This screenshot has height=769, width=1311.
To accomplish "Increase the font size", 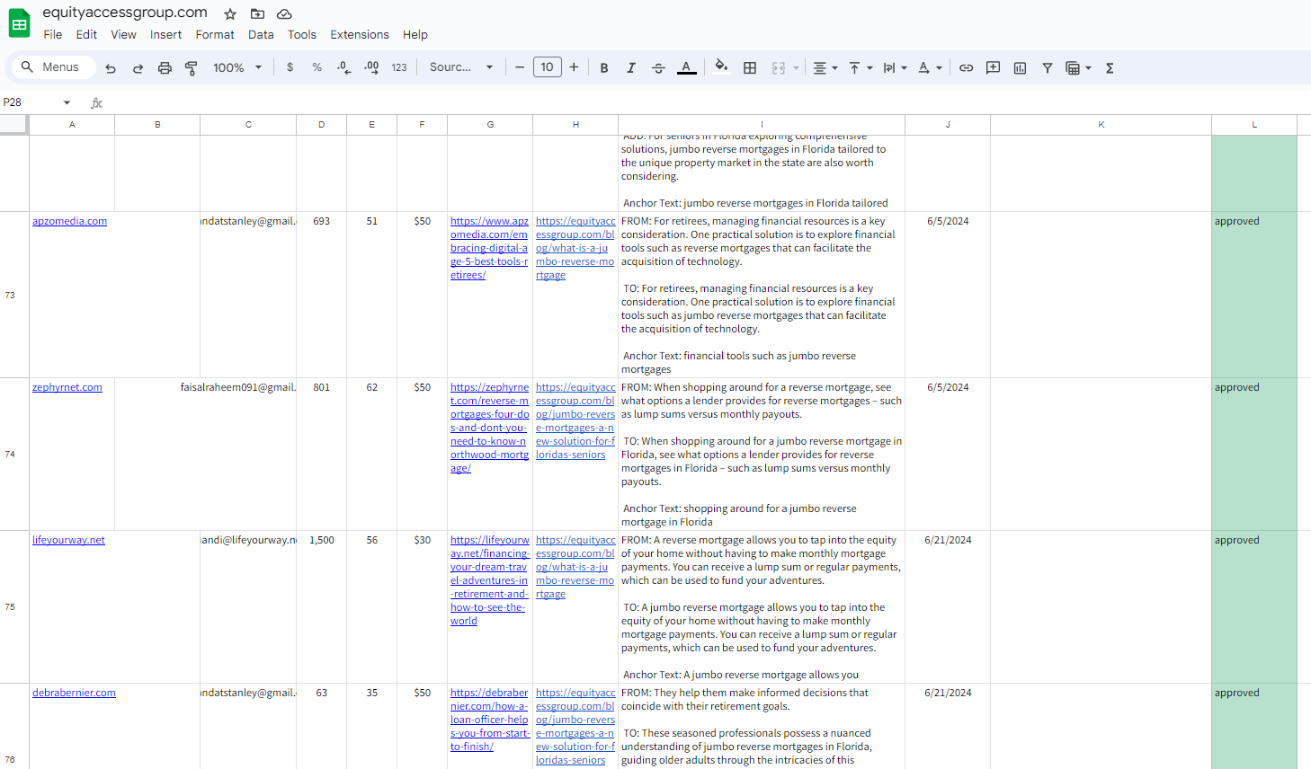I will [574, 67].
